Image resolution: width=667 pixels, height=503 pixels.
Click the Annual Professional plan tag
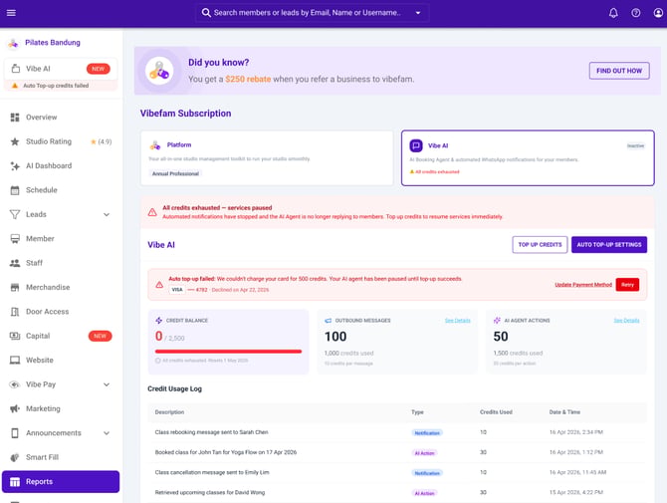175,173
